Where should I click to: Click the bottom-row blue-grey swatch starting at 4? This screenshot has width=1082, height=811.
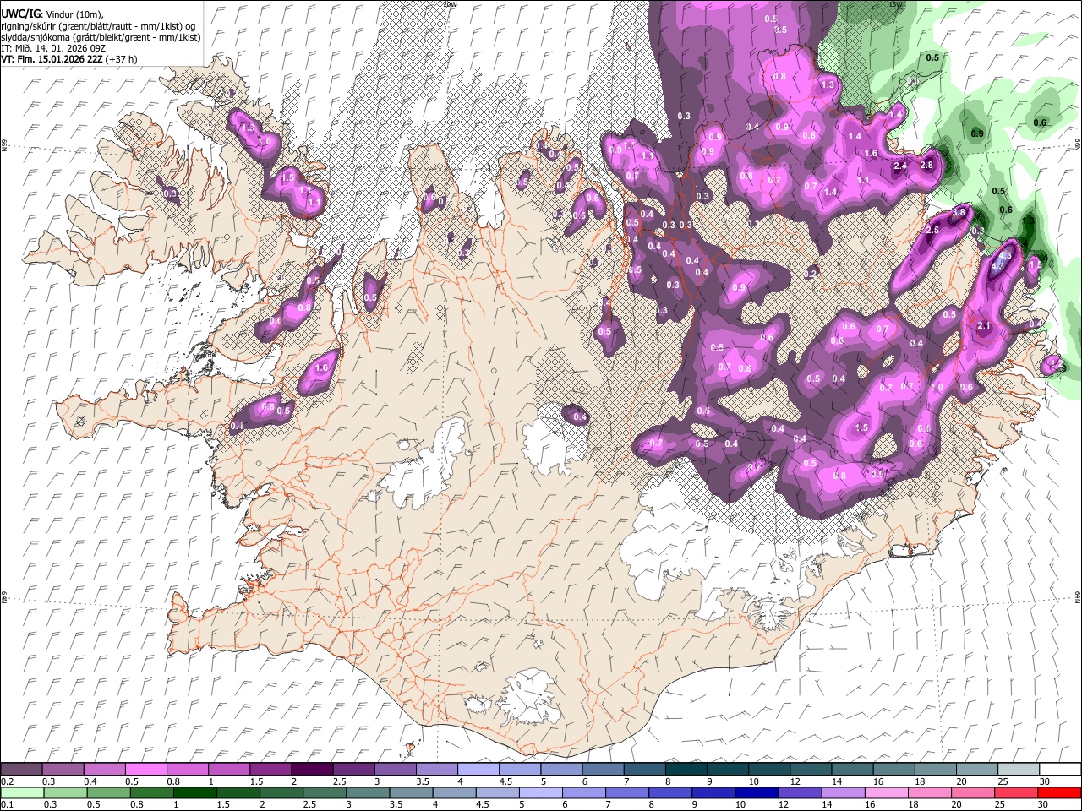pyautogui.click(x=453, y=792)
